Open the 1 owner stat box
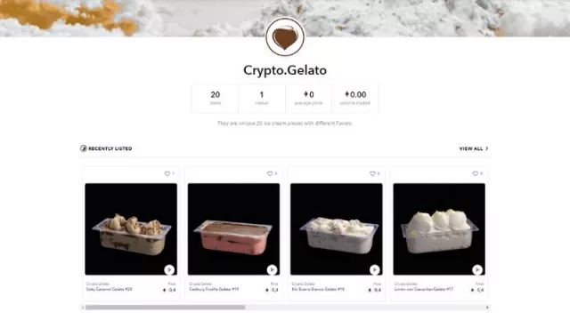The width and height of the screenshot is (570, 320). click(262, 99)
